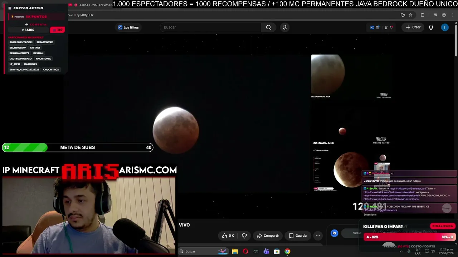Image resolution: width=458 pixels, height=257 pixels.
Task: Open Chrome three-dot menu
Action: click(453, 15)
